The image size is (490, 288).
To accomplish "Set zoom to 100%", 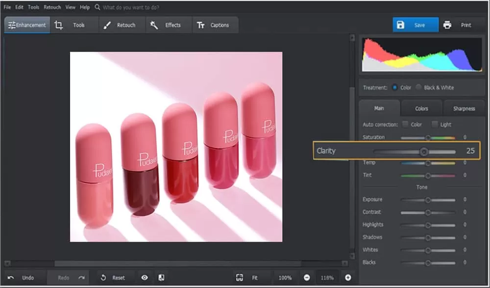I will [285, 278].
